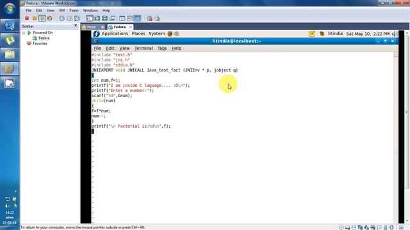Collapse the Powered On tree node
Viewport: 410px width, 230px height.
[x=24, y=33]
